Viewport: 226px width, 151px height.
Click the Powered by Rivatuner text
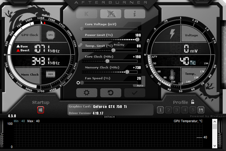[x=208, y=116]
